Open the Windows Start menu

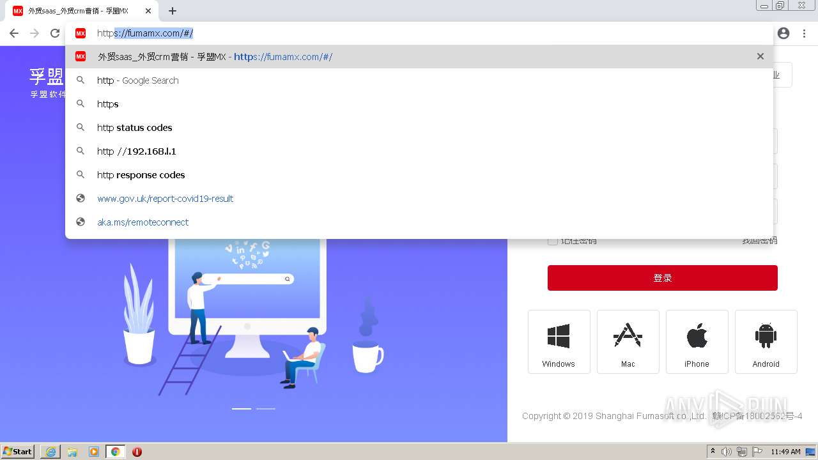pyautogui.click(x=18, y=452)
